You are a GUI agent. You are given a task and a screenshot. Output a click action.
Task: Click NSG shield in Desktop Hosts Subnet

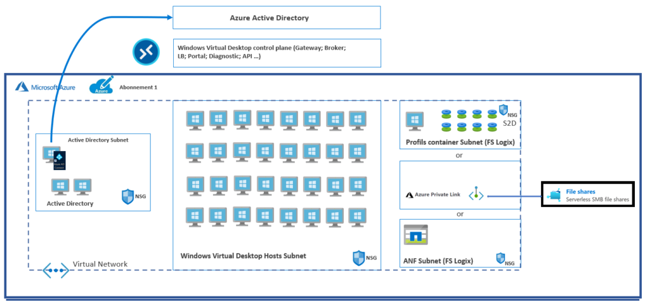click(358, 258)
